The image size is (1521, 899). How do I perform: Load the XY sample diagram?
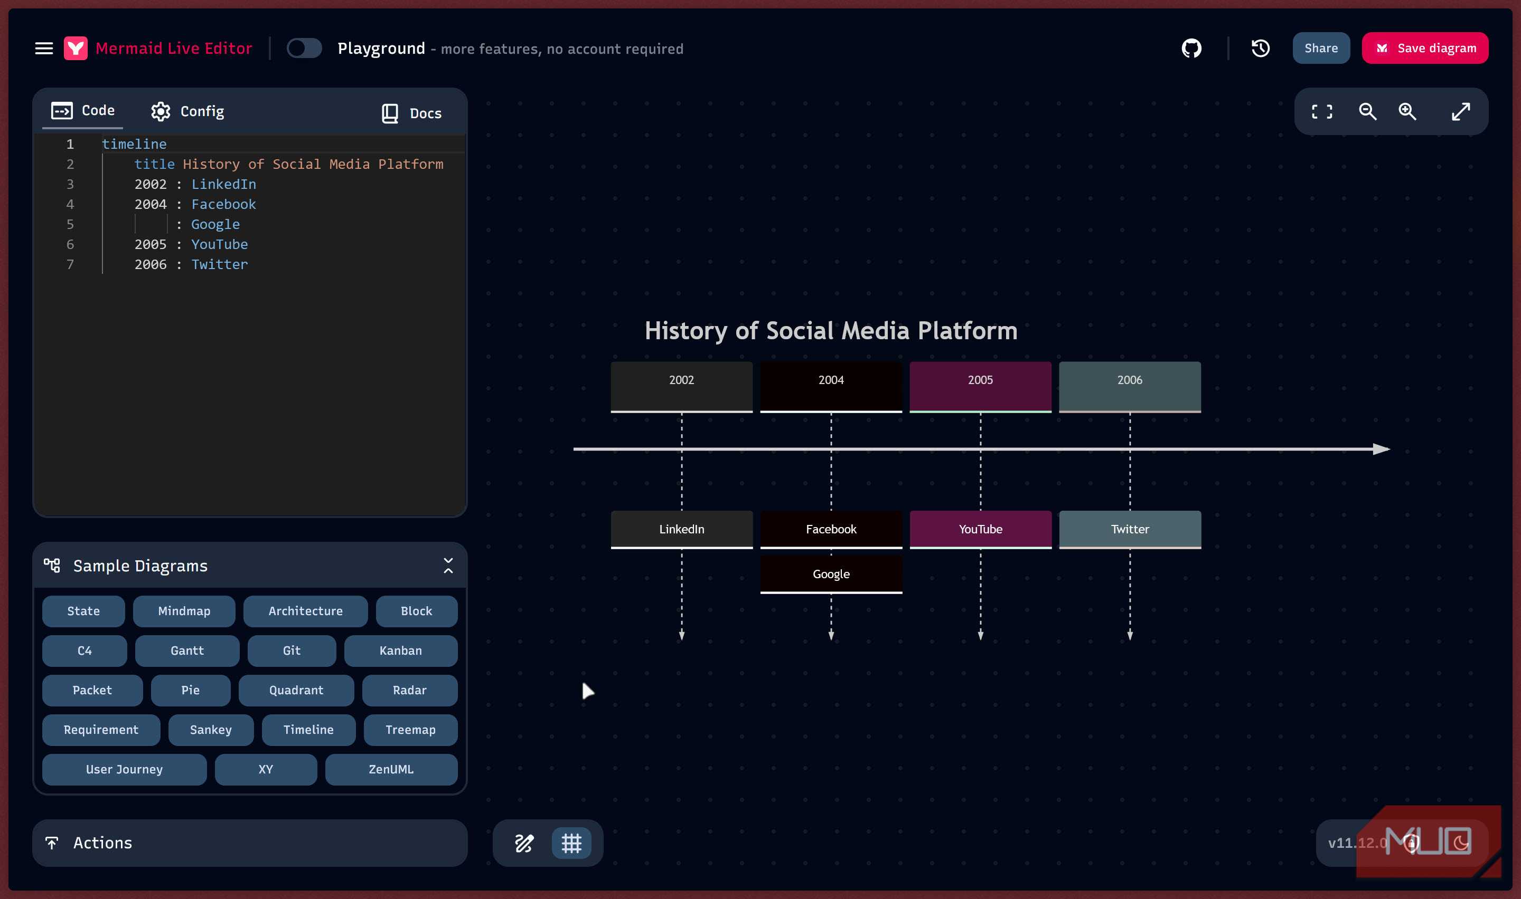coord(266,769)
